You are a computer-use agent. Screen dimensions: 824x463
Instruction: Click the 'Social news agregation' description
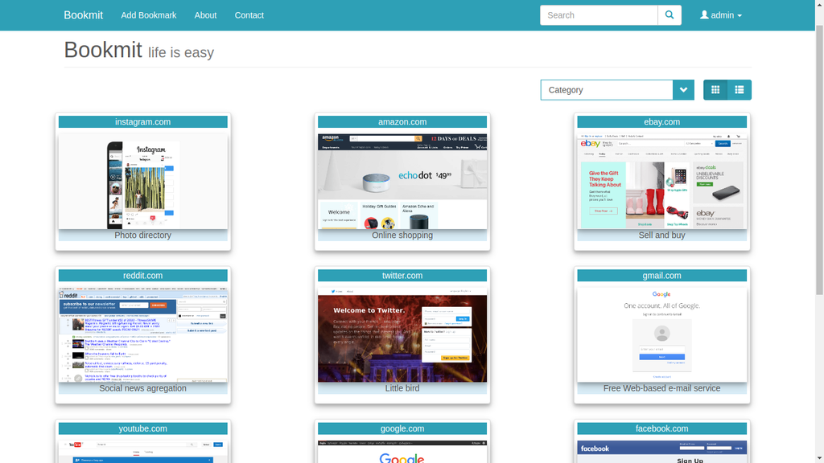[x=143, y=388]
